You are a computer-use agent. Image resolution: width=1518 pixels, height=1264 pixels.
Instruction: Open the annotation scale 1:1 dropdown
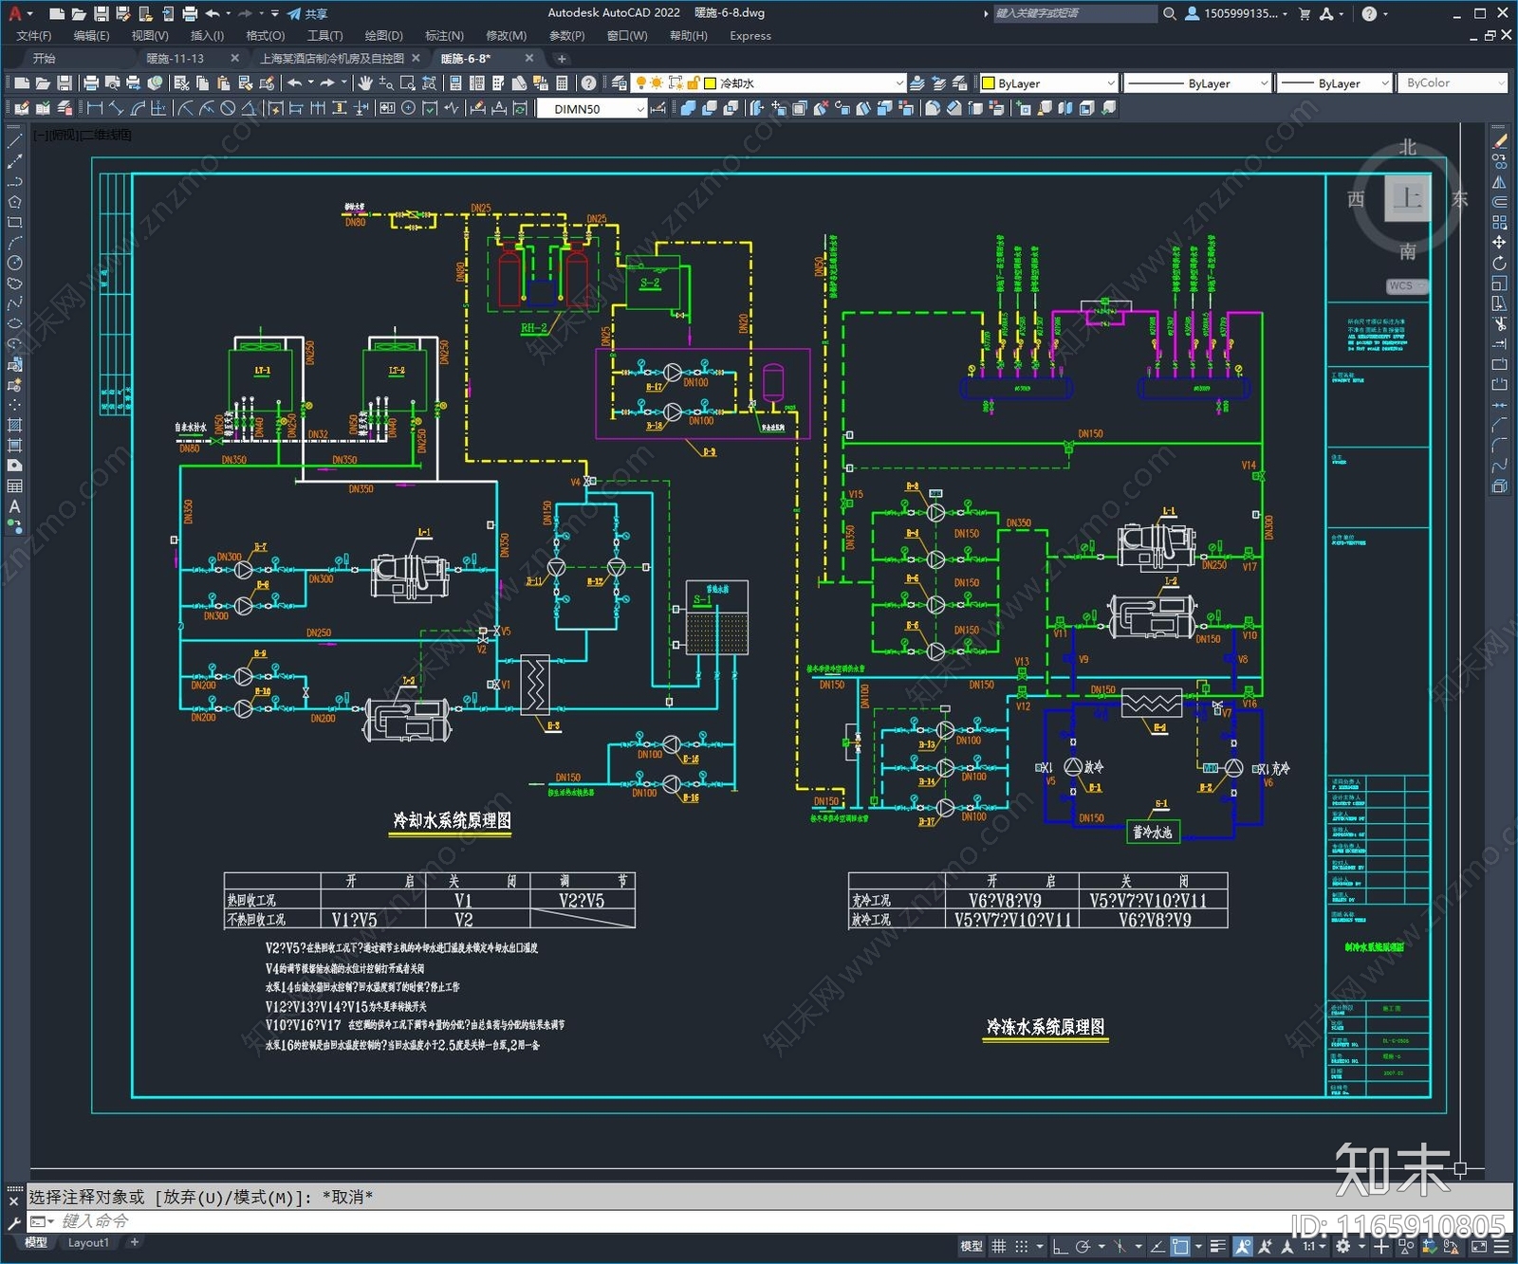[1313, 1246]
